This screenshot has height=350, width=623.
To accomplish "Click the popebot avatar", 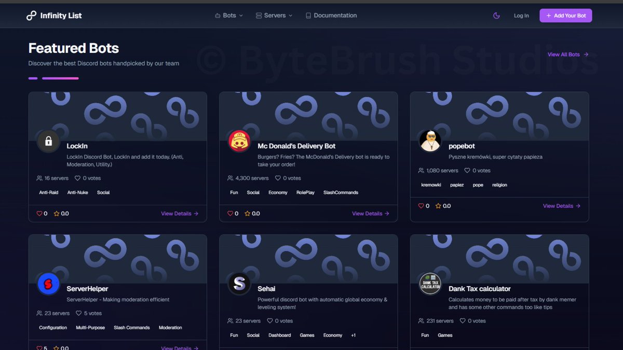I will pos(430,141).
